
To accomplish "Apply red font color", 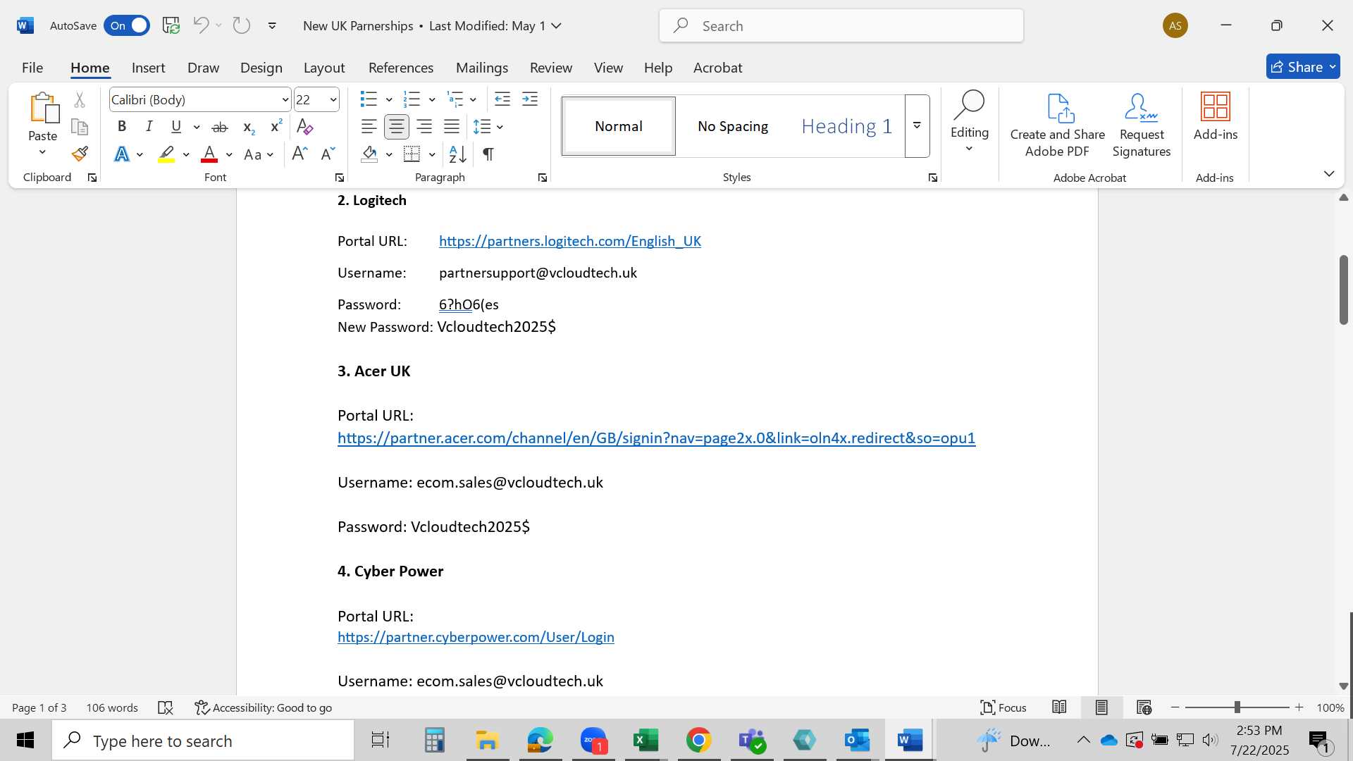I will click(209, 154).
